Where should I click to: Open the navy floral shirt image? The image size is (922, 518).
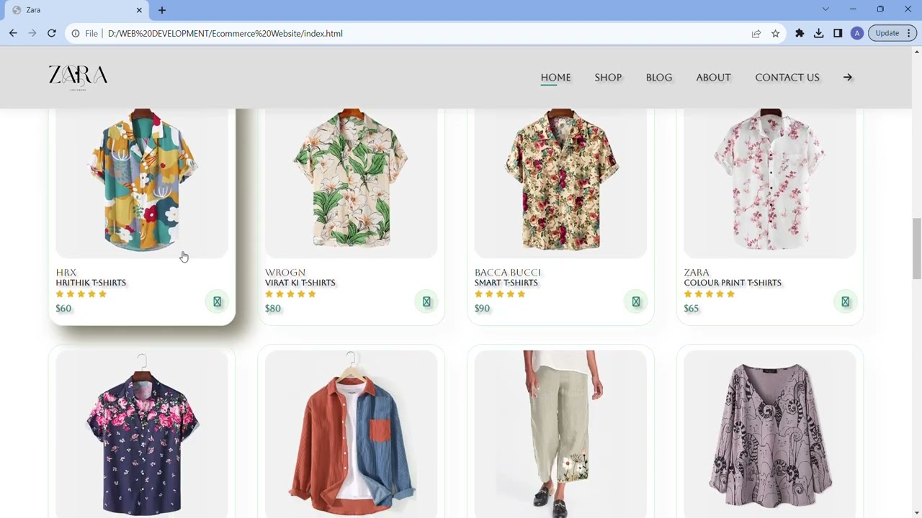coord(142,435)
